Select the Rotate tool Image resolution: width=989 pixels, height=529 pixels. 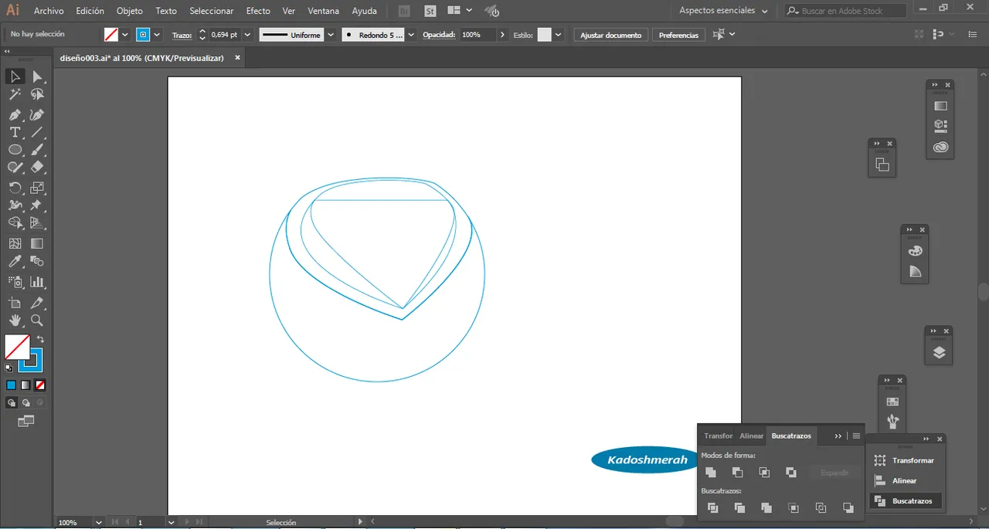(x=15, y=188)
